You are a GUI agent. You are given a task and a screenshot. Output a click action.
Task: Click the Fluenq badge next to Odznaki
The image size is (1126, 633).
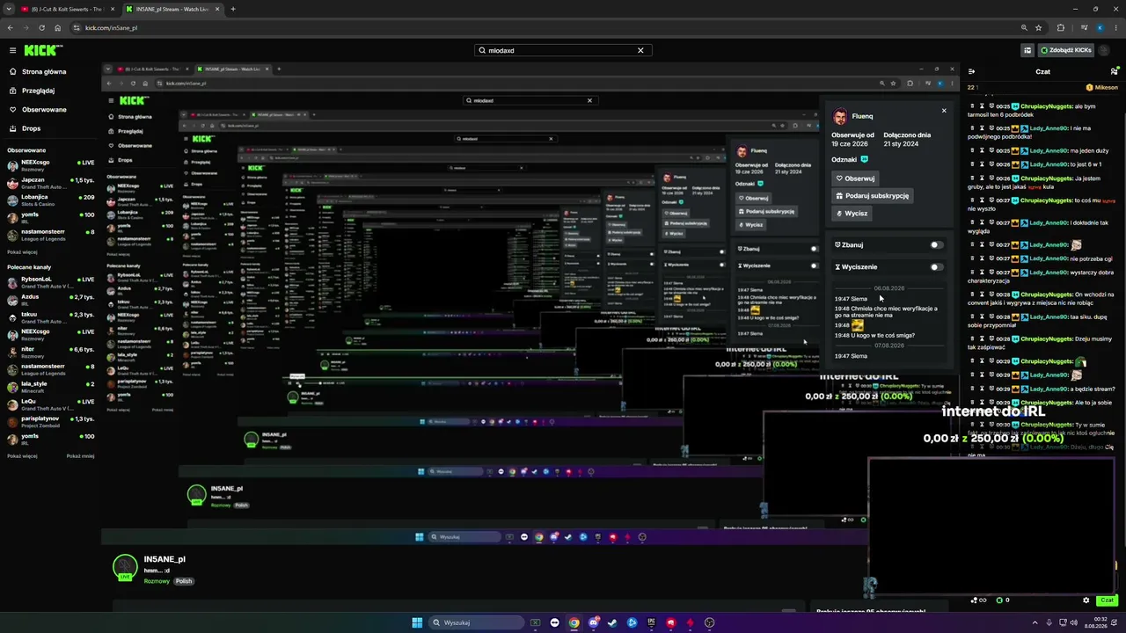point(864,159)
